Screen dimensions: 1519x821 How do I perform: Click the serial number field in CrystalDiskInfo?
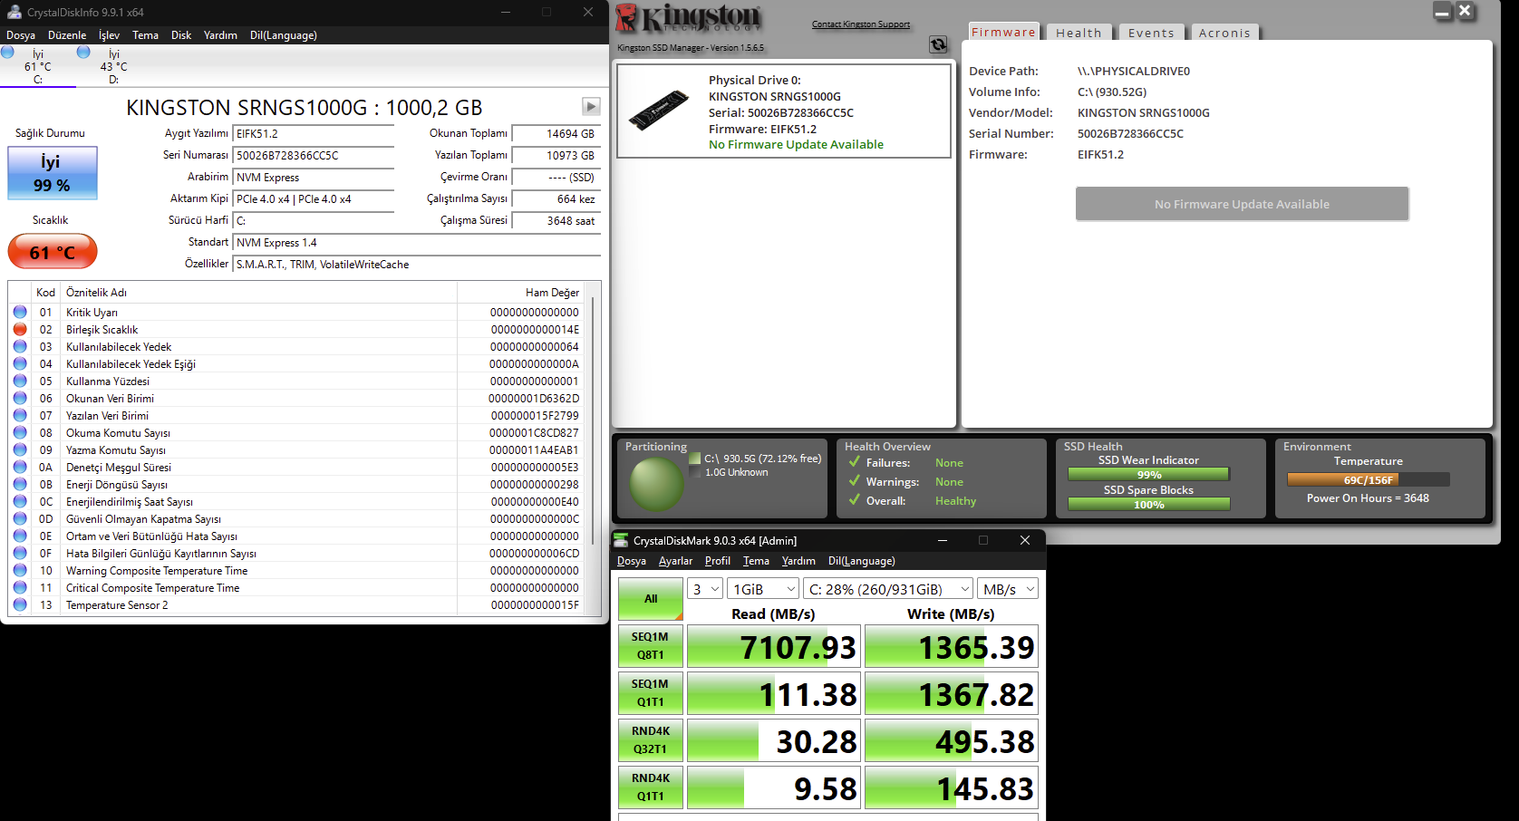pyautogui.click(x=314, y=155)
